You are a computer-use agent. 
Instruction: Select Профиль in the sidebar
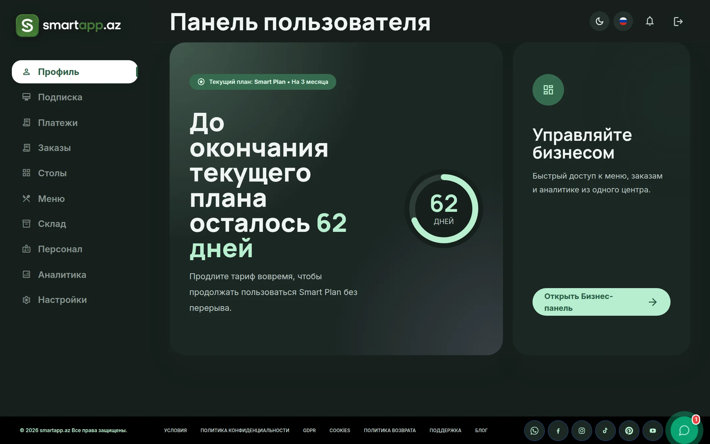[75, 72]
